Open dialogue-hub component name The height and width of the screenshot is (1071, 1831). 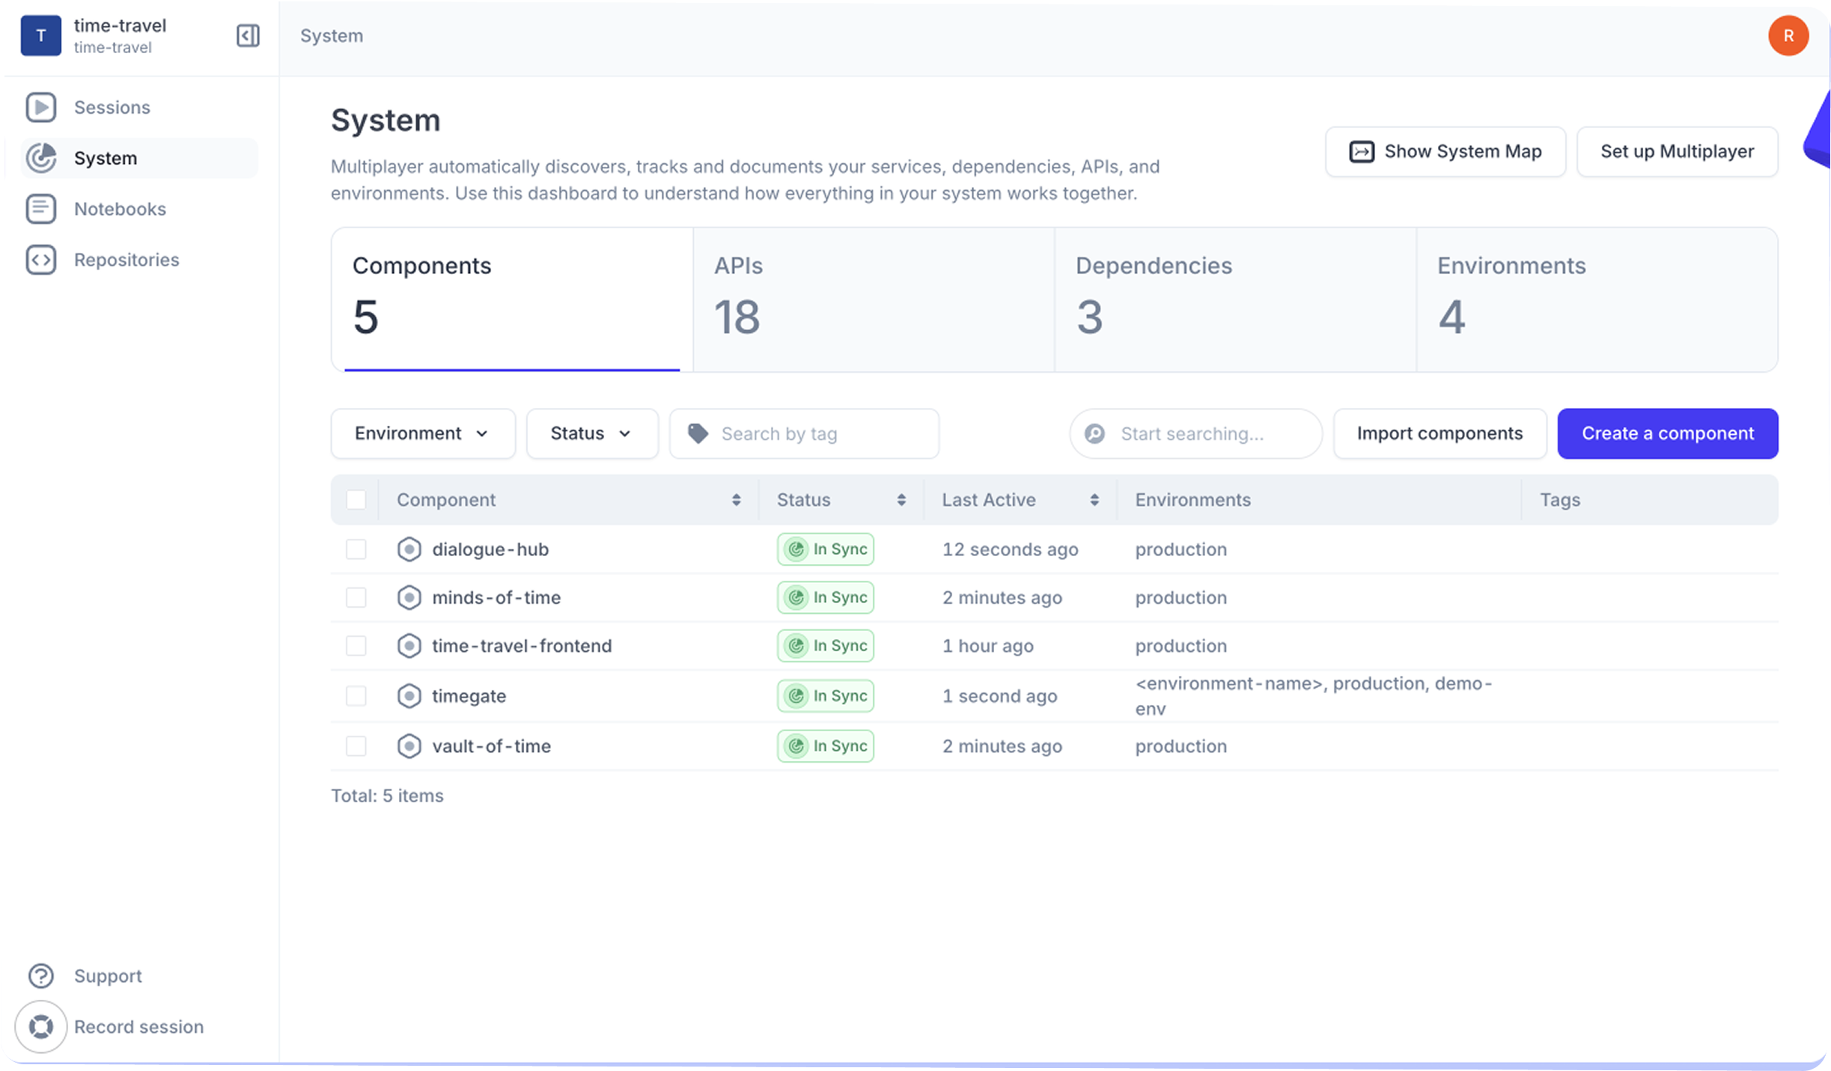click(490, 549)
